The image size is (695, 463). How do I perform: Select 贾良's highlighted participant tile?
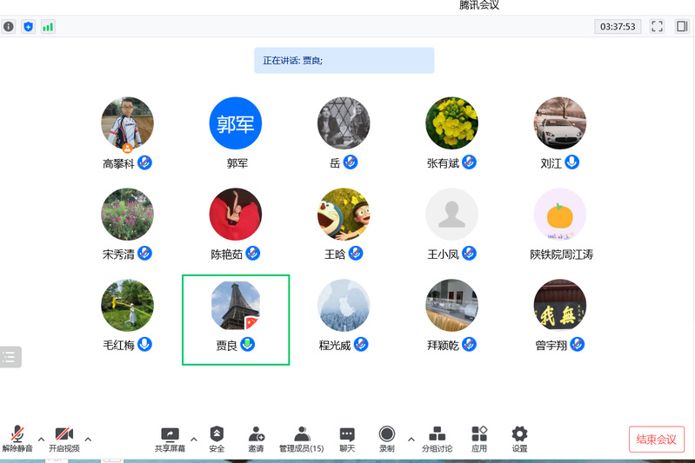(236, 319)
